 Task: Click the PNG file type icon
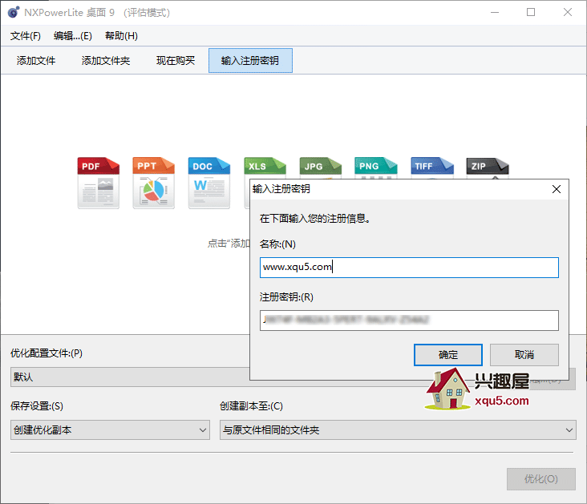coord(376,167)
